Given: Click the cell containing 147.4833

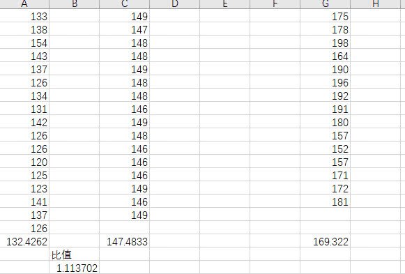Looking at the screenshot, I should point(125,241).
